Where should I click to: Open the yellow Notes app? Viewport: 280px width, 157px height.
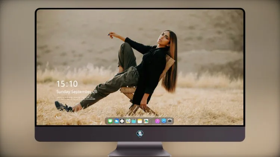click(140, 121)
